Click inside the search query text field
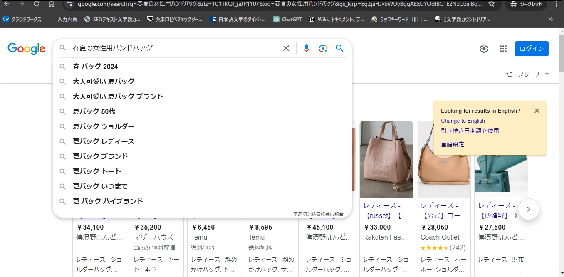This screenshot has height=277, width=564. coord(175,48)
